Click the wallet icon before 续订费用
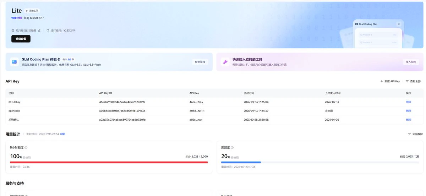 (48, 31)
